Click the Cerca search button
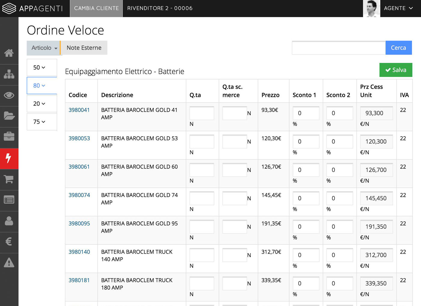The height and width of the screenshot is (306, 421). click(398, 48)
